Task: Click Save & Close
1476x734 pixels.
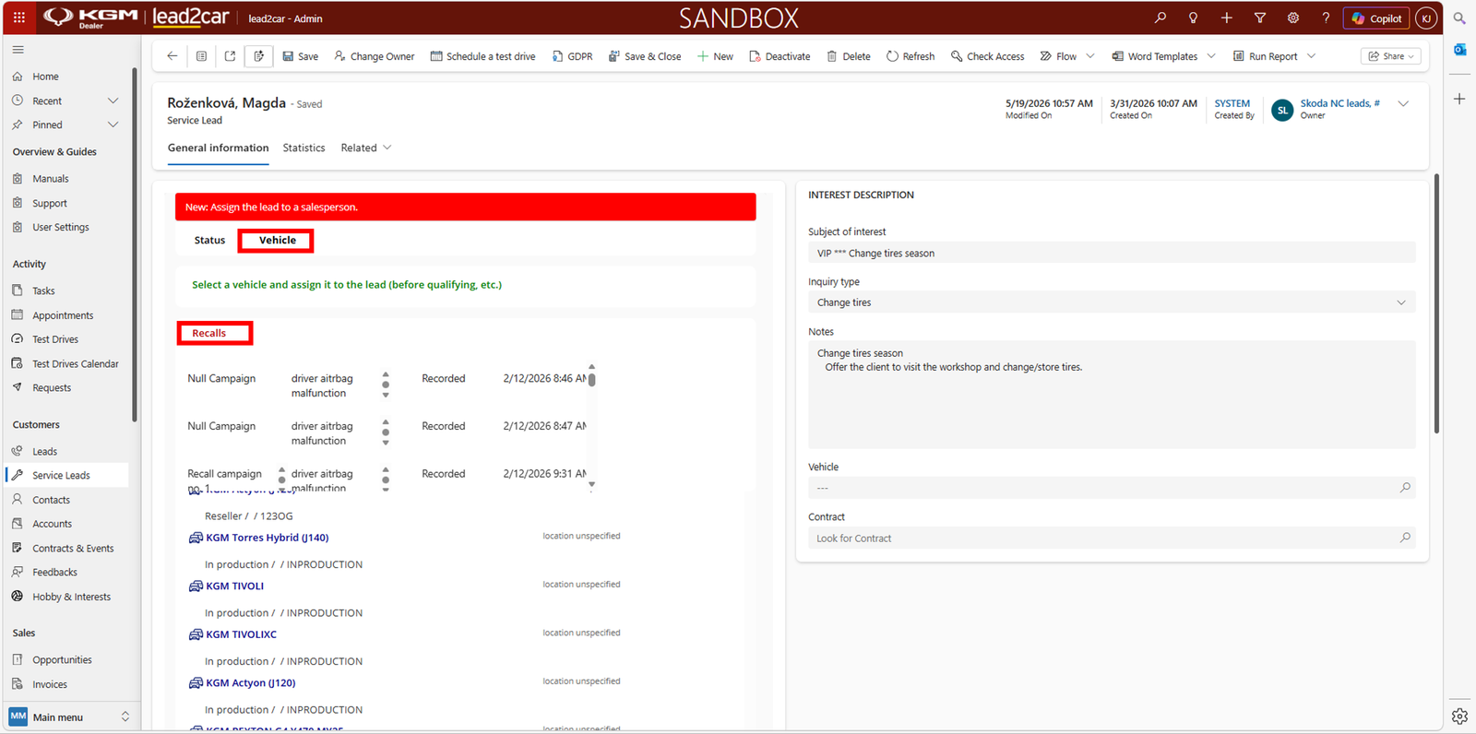Action: [x=645, y=56]
